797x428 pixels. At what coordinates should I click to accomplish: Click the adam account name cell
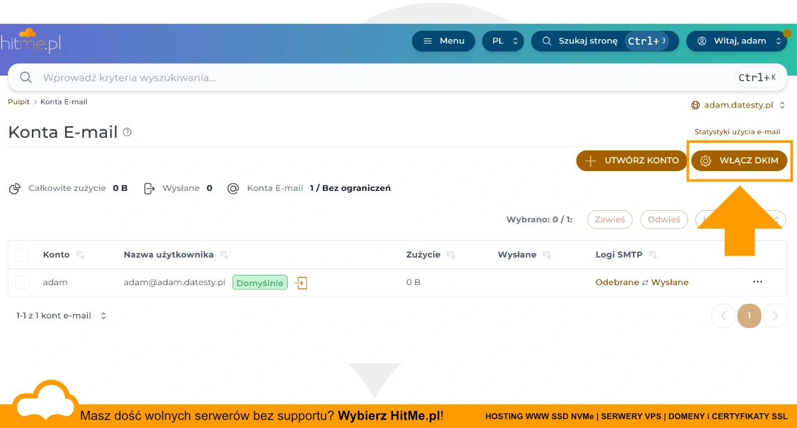(x=55, y=283)
